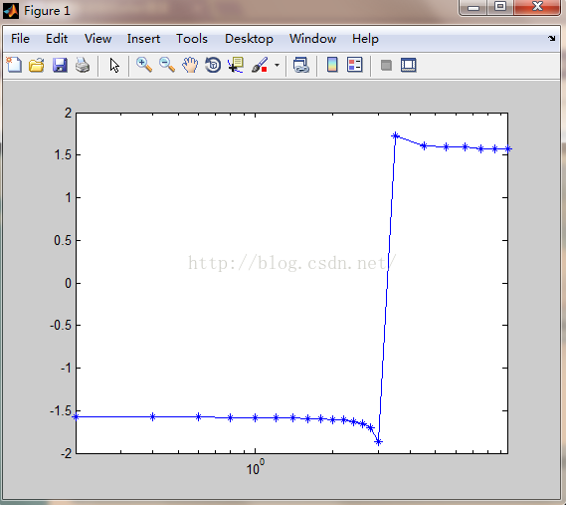
Task: Click the y-axis label 2
Action: point(68,114)
